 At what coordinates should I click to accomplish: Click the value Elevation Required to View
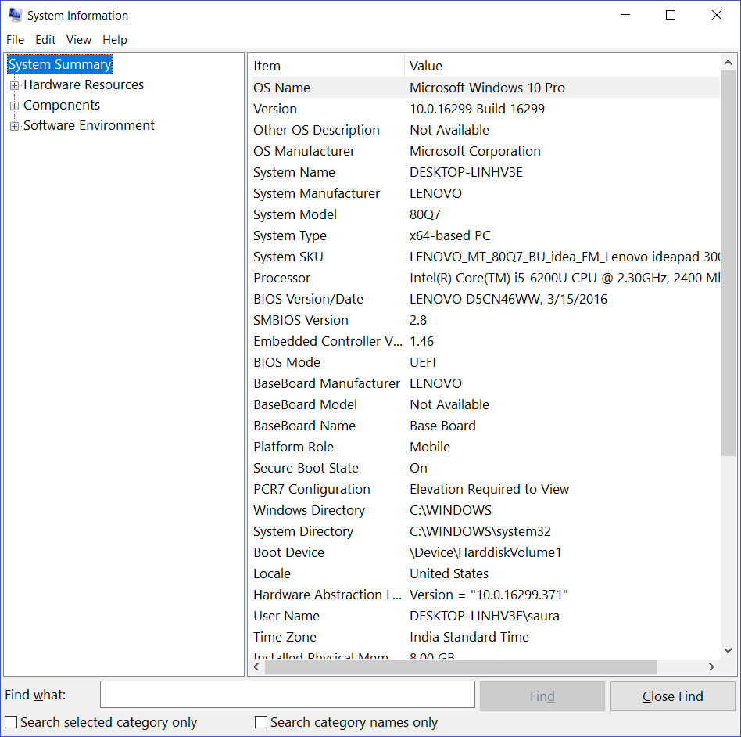point(489,489)
